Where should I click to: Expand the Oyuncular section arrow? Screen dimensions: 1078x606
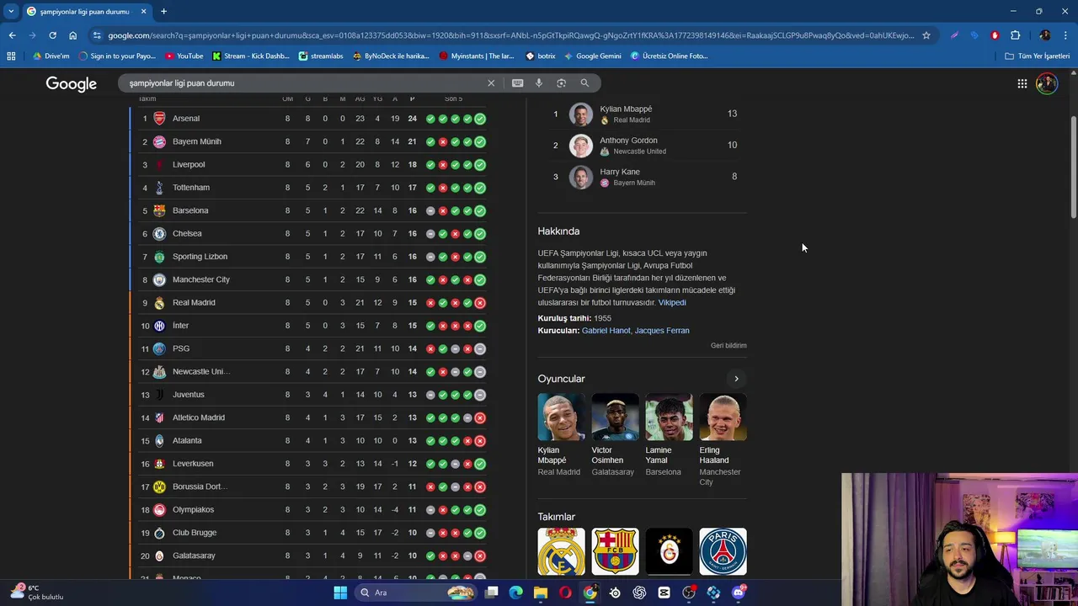click(736, 379)
